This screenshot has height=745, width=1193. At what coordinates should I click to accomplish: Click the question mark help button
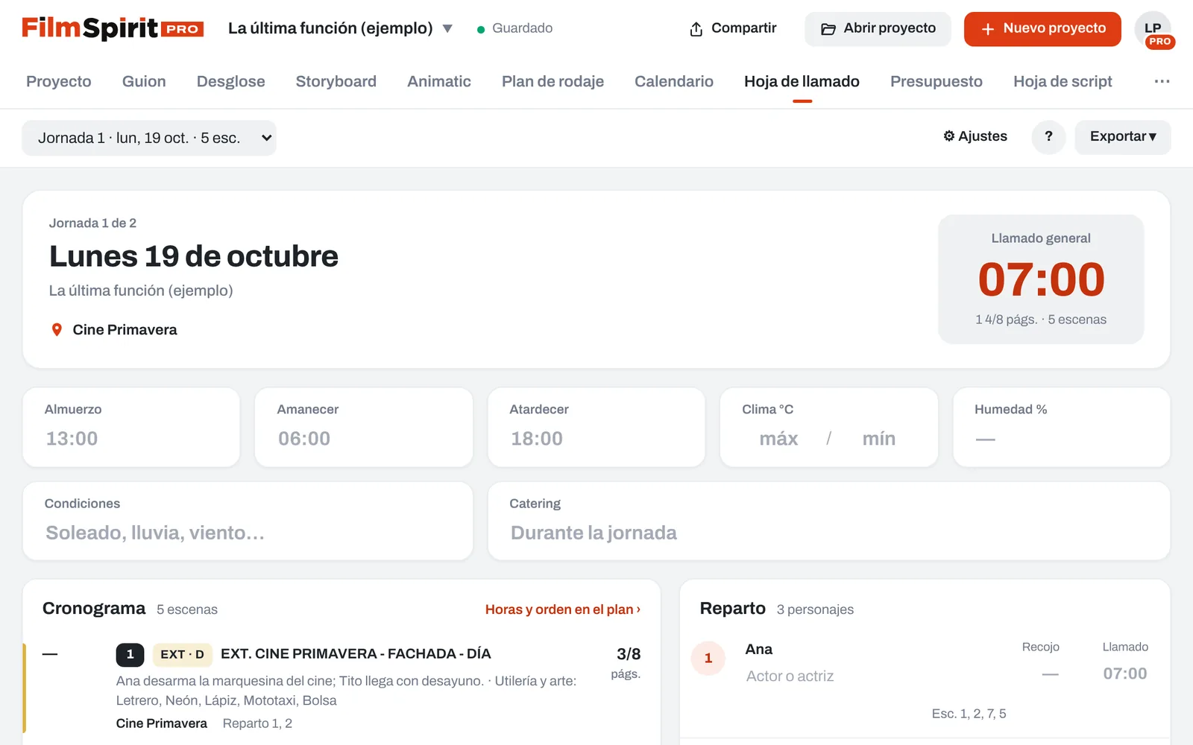(1048, 137)
